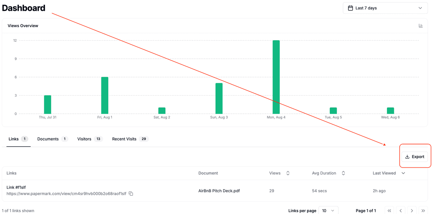Sort the table by Avg Duration
The height and width of the screenshot is (214, 436).
[x=343, y=173]
